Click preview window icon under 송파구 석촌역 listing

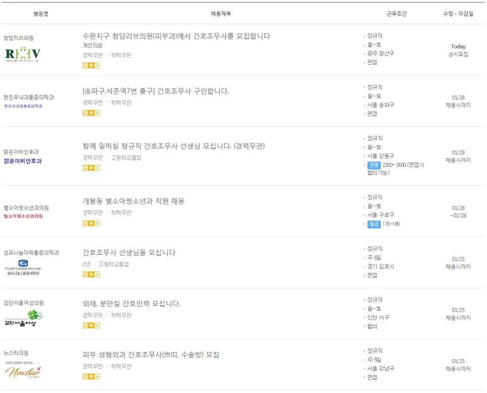[85, 113]
